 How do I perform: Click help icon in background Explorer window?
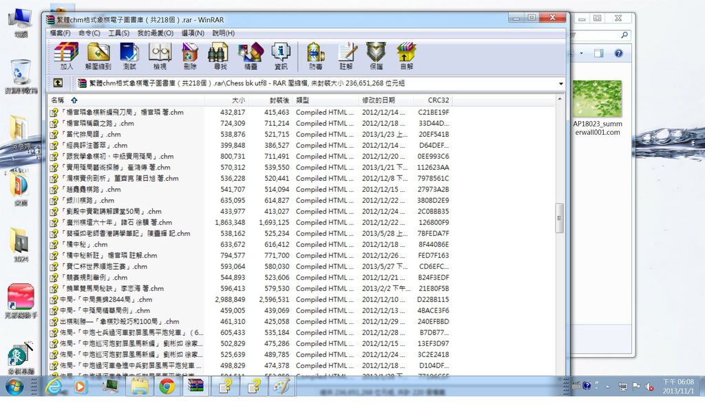tap(619, 54)
